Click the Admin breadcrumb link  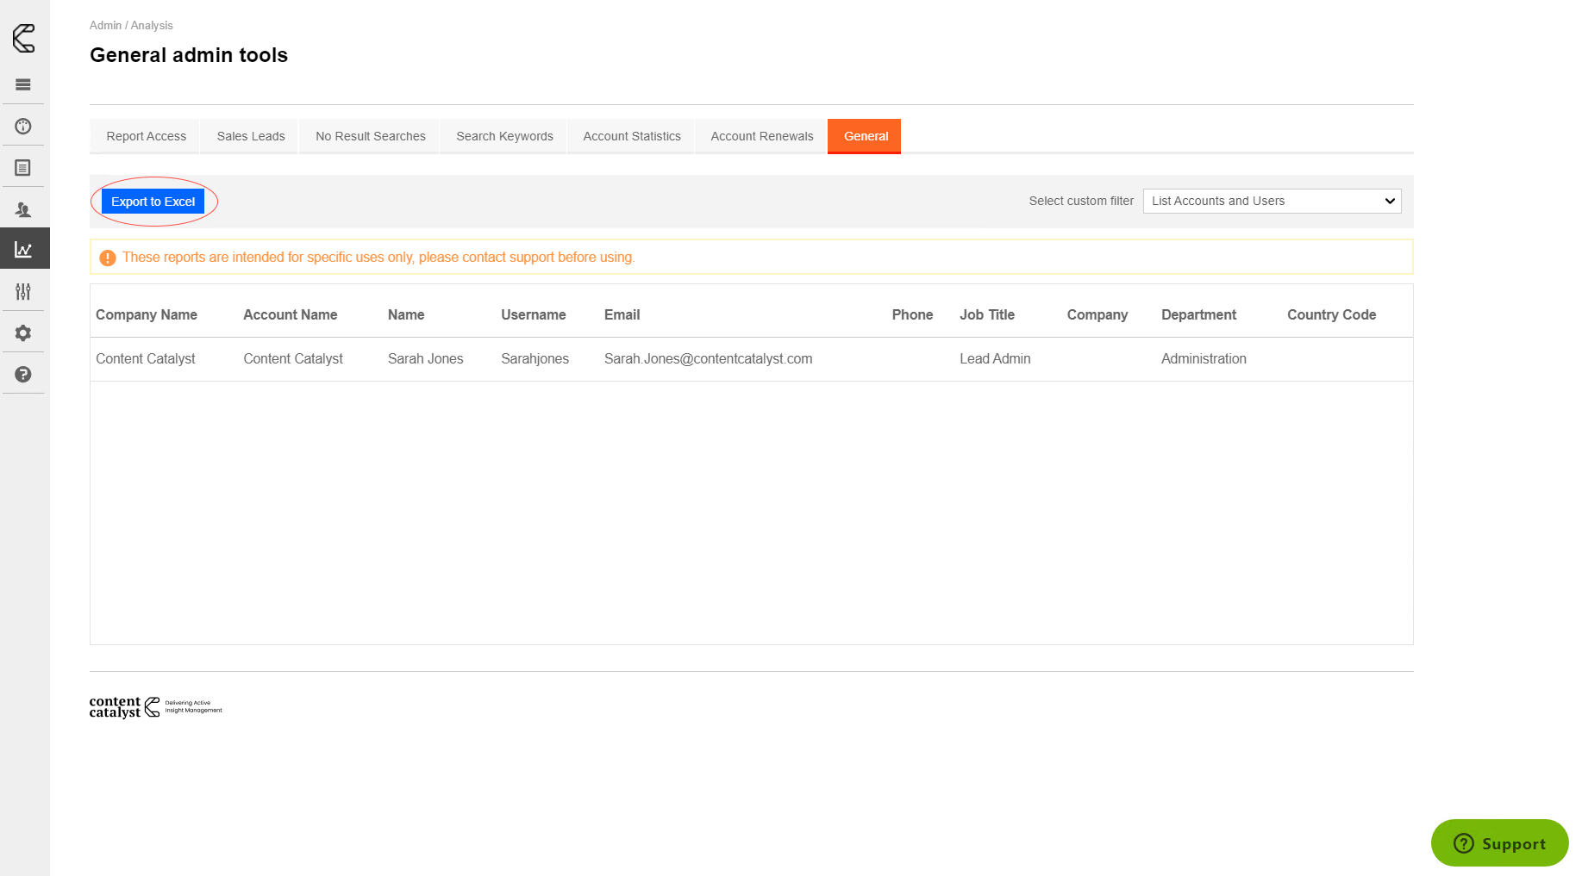click(x=105, y=26)
